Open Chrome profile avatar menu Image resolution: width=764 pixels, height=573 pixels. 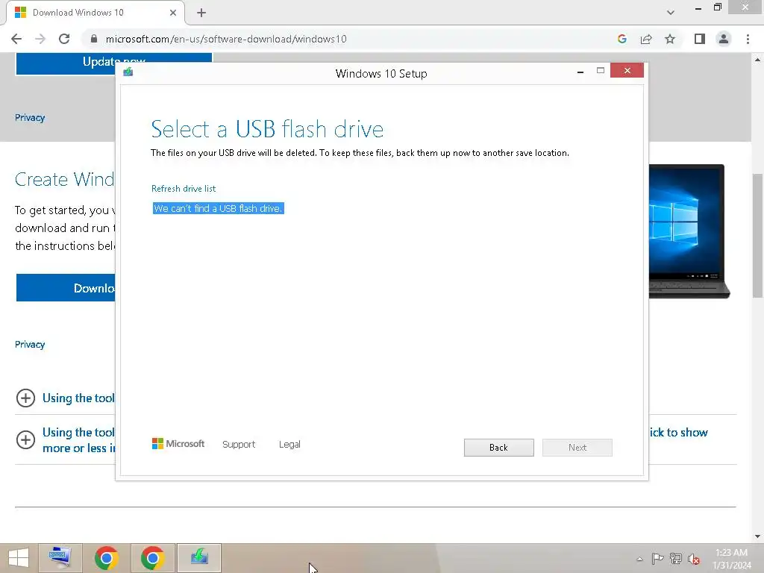pos(724,39)
